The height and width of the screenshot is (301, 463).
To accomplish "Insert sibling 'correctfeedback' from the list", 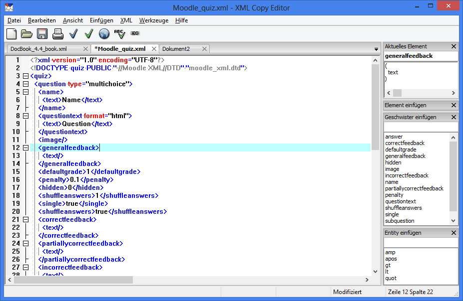I will (405, 143).
